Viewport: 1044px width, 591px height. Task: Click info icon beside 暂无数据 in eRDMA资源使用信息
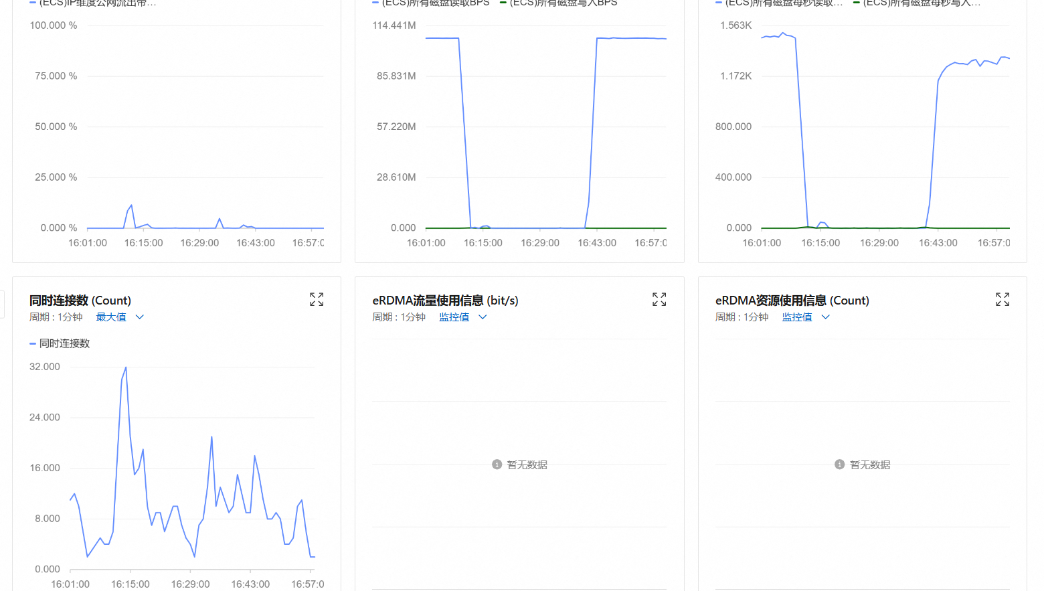coord(839,465)
